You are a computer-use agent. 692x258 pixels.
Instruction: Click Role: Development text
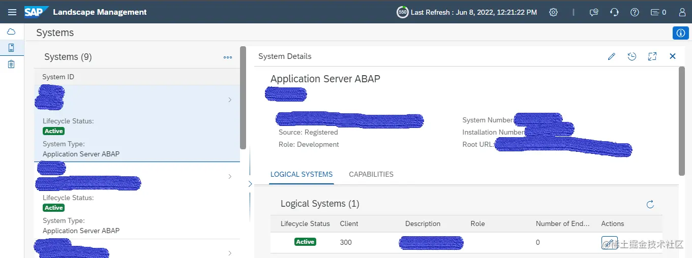coord(309,144)
